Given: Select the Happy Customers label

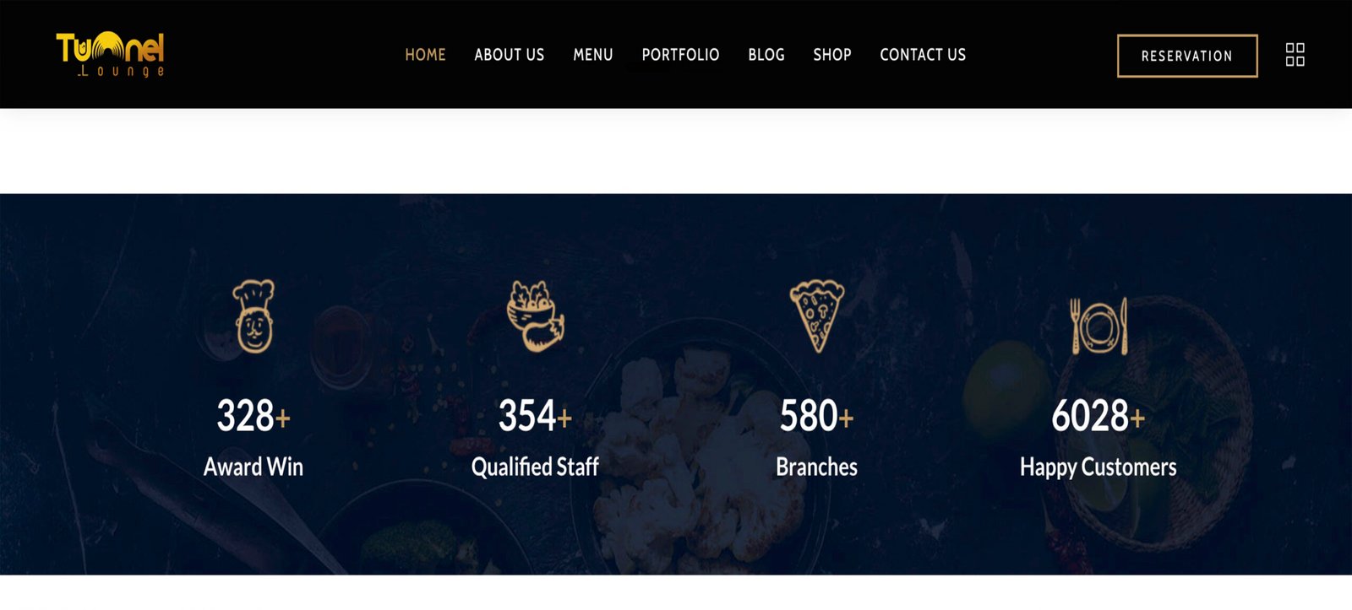Looking at the screenshot, I should coord(1098,467).
